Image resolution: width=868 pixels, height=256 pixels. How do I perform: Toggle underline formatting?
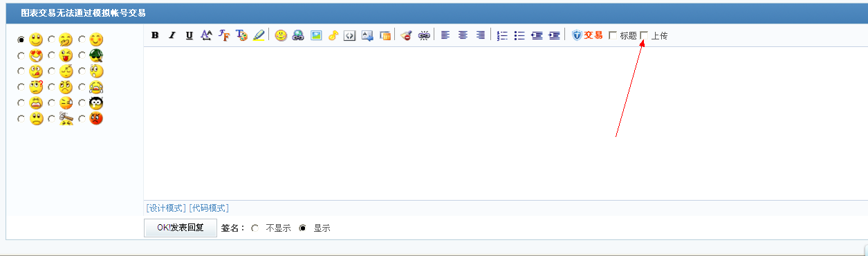click(189, 35)
